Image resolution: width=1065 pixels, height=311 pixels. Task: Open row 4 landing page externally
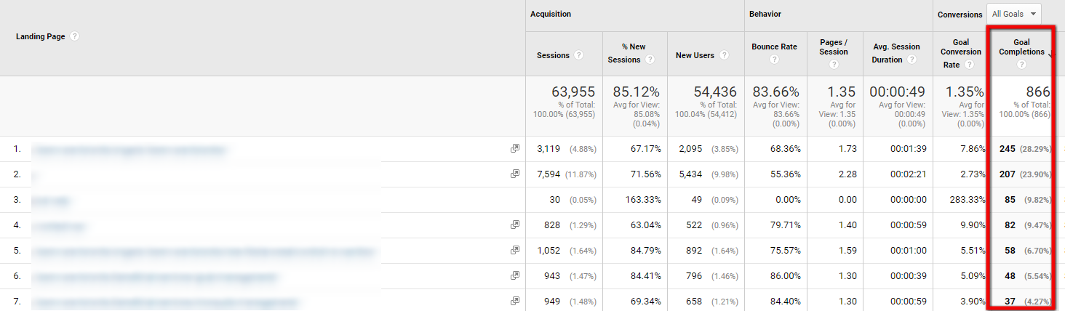[515, 225]
